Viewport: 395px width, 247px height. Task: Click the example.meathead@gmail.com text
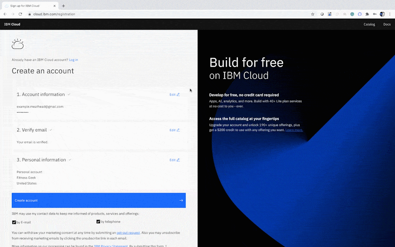point(40,107)
